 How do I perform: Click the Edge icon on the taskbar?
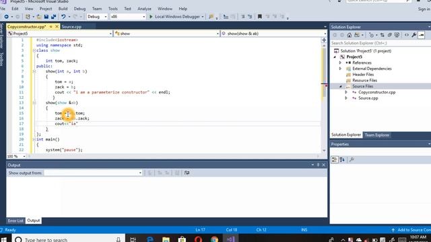(x=150, y=239)
